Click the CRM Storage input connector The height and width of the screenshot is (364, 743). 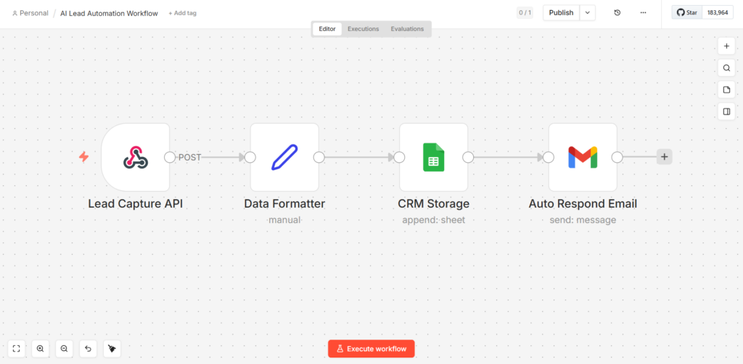pos(400,158)
